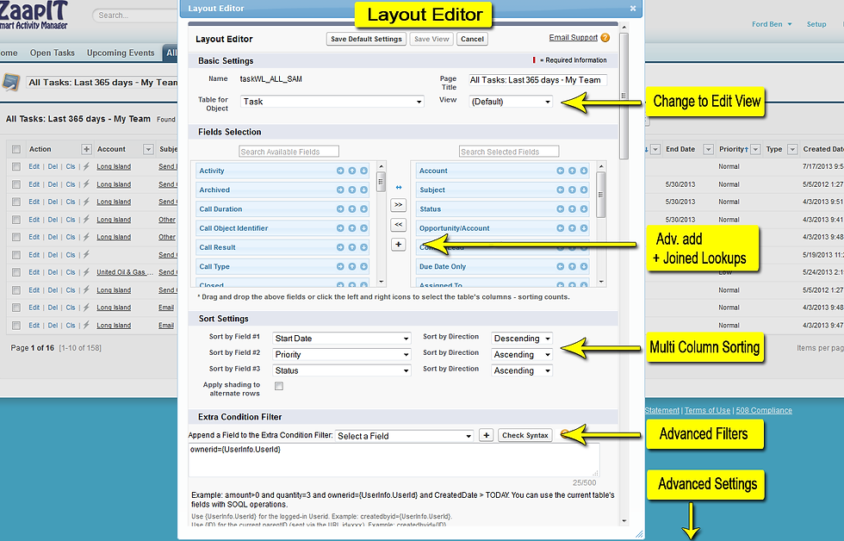Click the Search Available Fields input

point(289,152)
